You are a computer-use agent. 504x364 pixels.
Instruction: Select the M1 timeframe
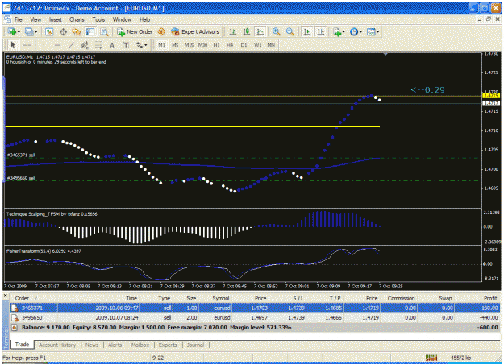pyautogui.click(x=161, y=45)
